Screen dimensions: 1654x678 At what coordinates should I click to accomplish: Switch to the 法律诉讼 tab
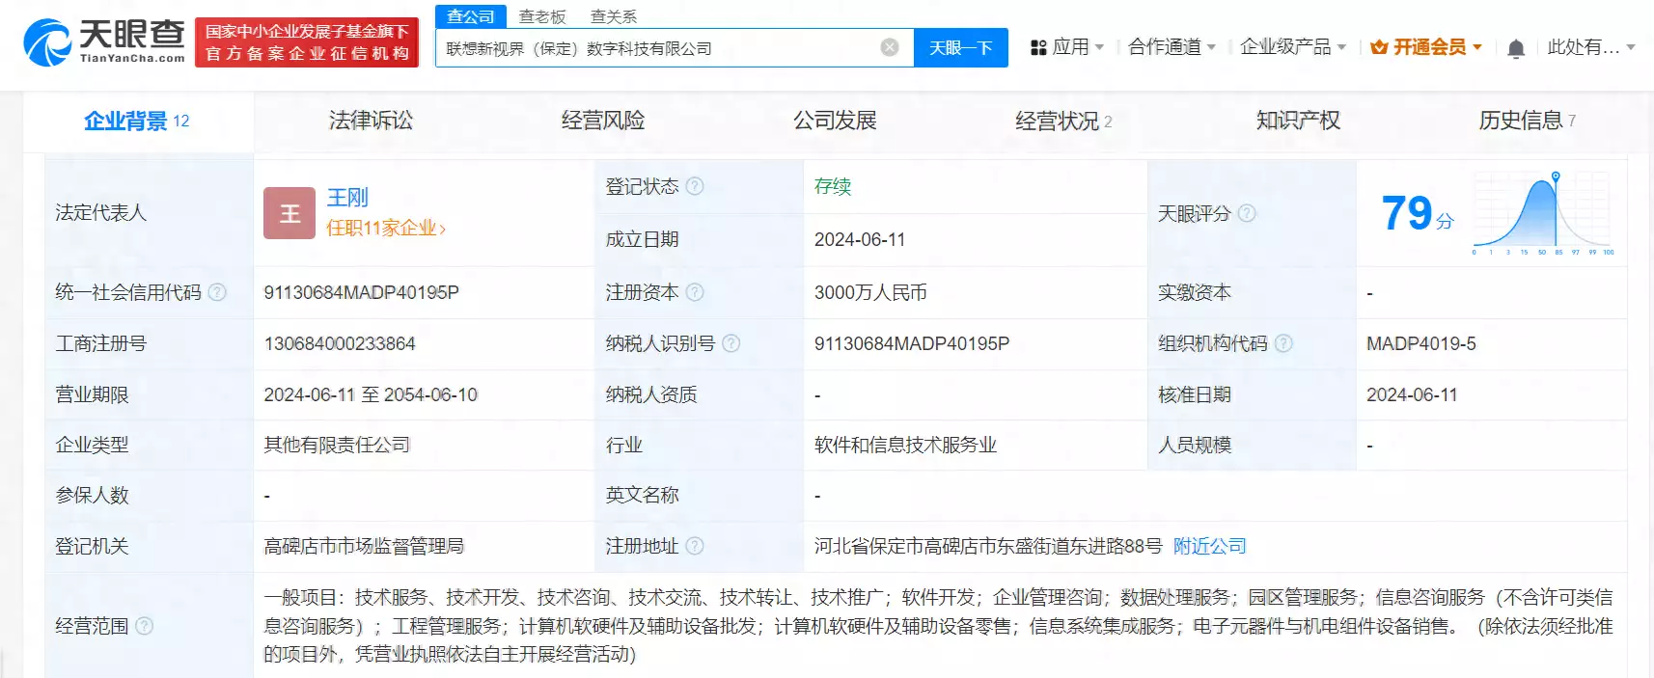pos(371,121)
